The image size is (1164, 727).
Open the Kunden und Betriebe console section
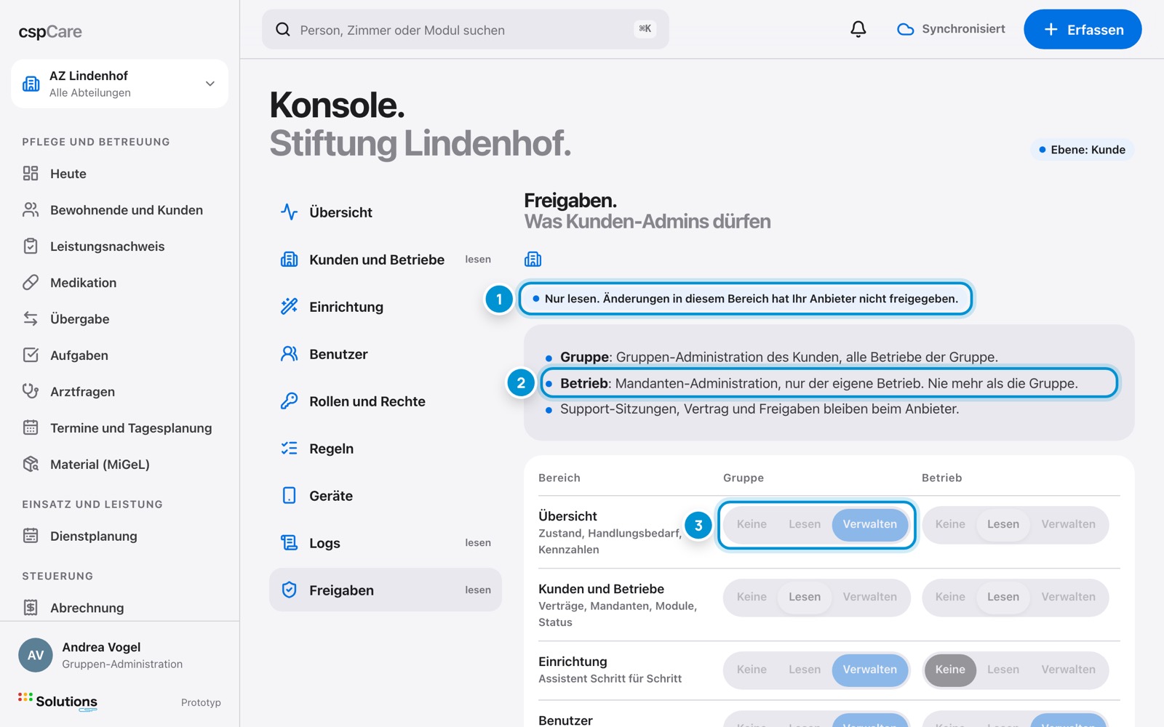click(386, 260)
